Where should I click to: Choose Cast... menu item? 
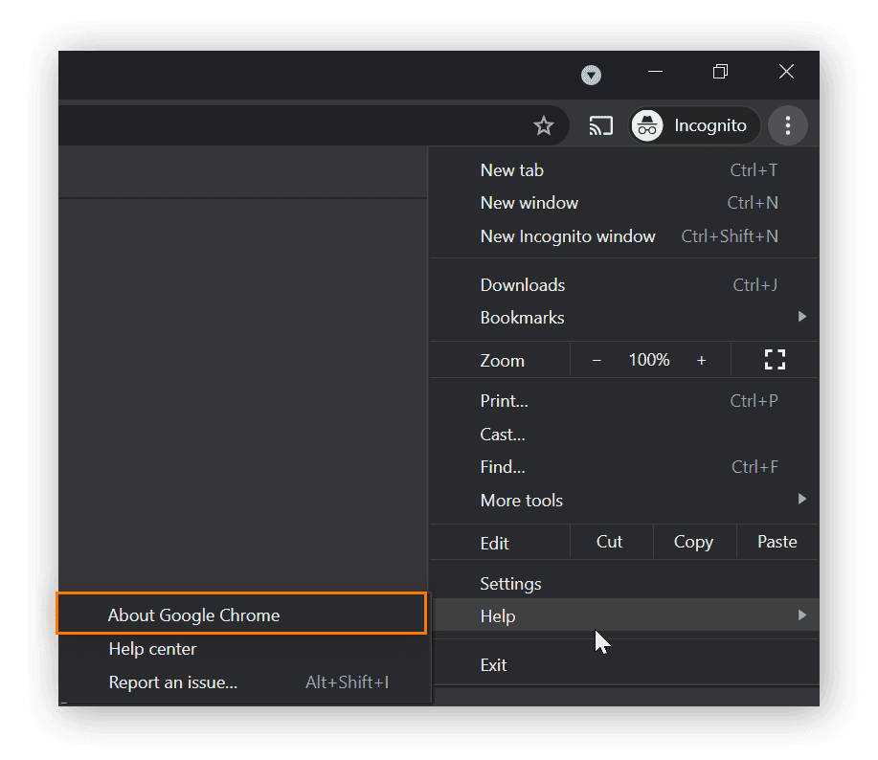[x=623, y=435]
